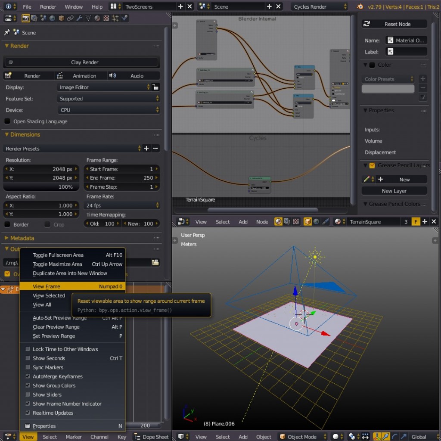Open the Object Mode dropdown
This screenshot has height=441, width=441.
pos(301,437)
